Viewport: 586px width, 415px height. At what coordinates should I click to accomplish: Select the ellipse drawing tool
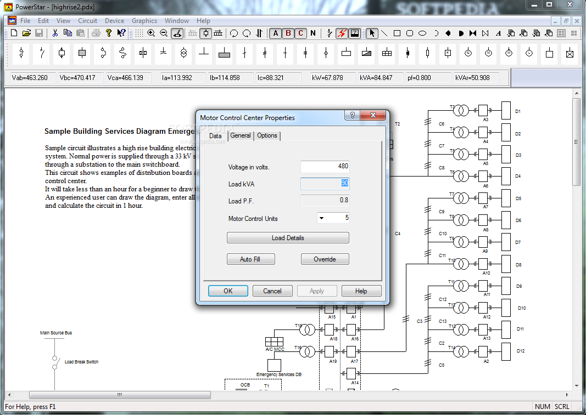pos(422,33)
